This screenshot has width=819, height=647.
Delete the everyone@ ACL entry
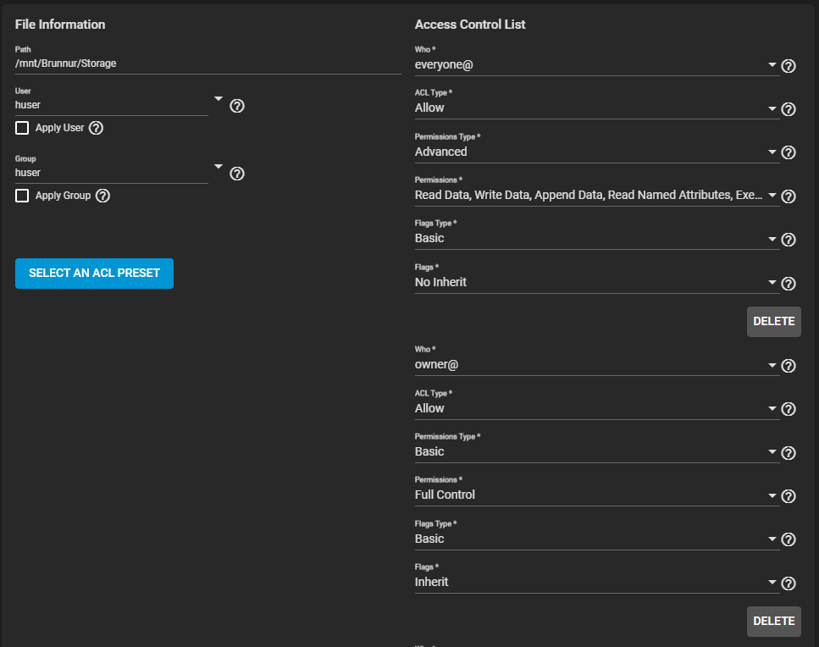pyautogui.click(x=773, y=322)
